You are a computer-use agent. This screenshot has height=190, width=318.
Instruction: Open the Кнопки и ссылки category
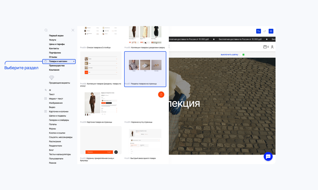point(57,133)
